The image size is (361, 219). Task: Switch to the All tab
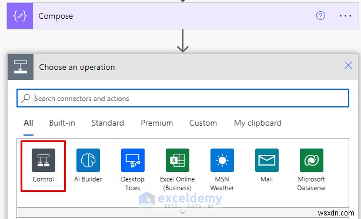[x=28, y=123]
